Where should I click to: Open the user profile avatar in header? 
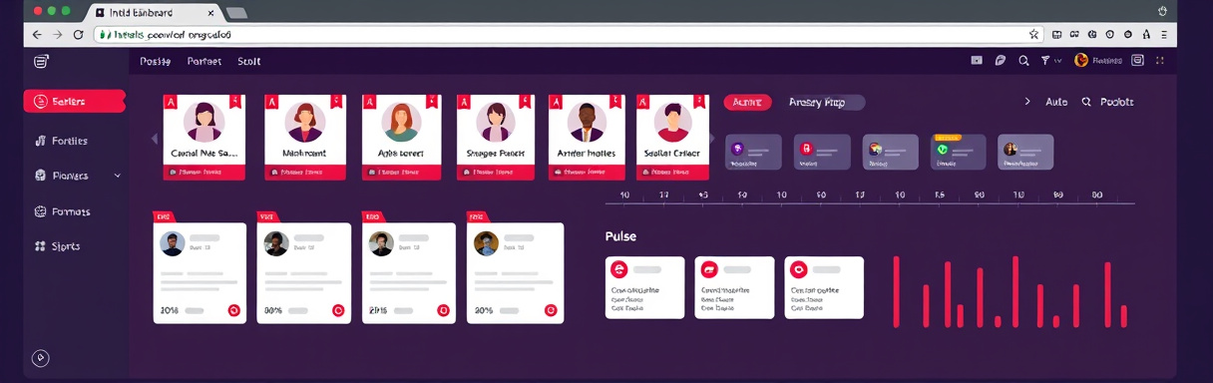(x=1080, y=61)
